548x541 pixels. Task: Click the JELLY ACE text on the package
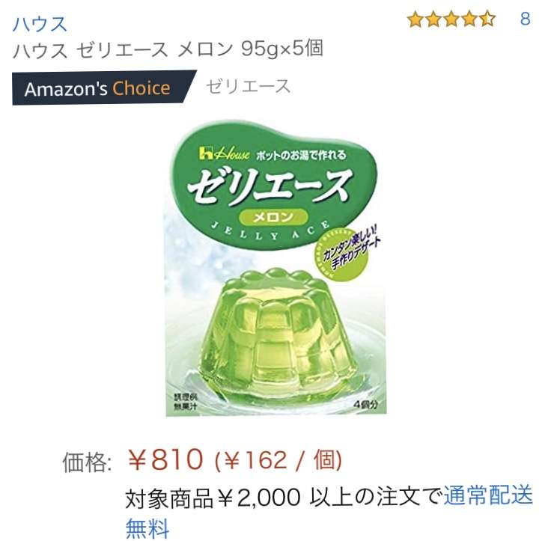[271, 230]
